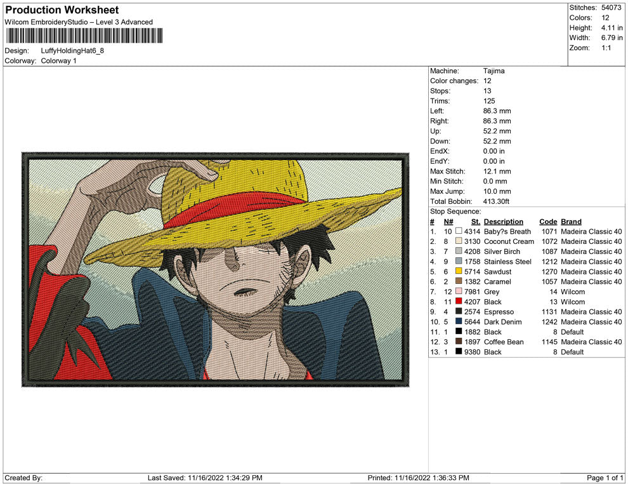Click the 'Espresso' description text
This screenshot has width=628, height=484.
click(499, 312)
